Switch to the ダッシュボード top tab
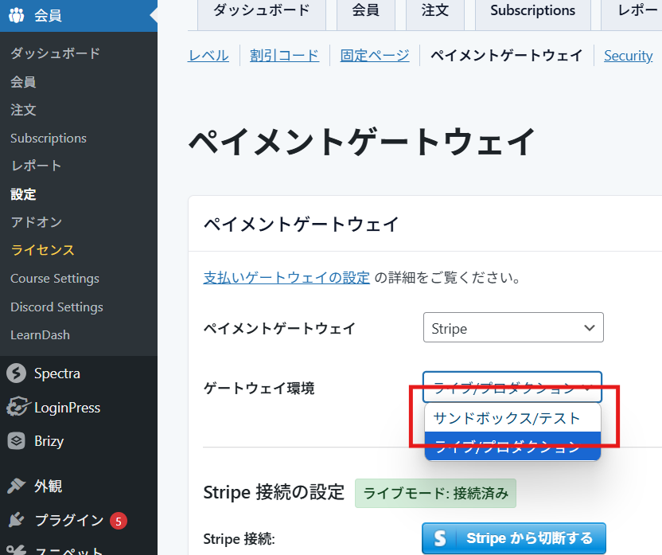 click(x=250, y=11)
